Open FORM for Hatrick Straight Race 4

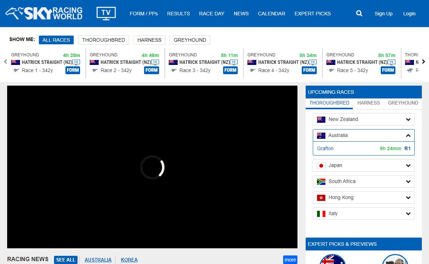pyautogui.click(x=309, y=70)
